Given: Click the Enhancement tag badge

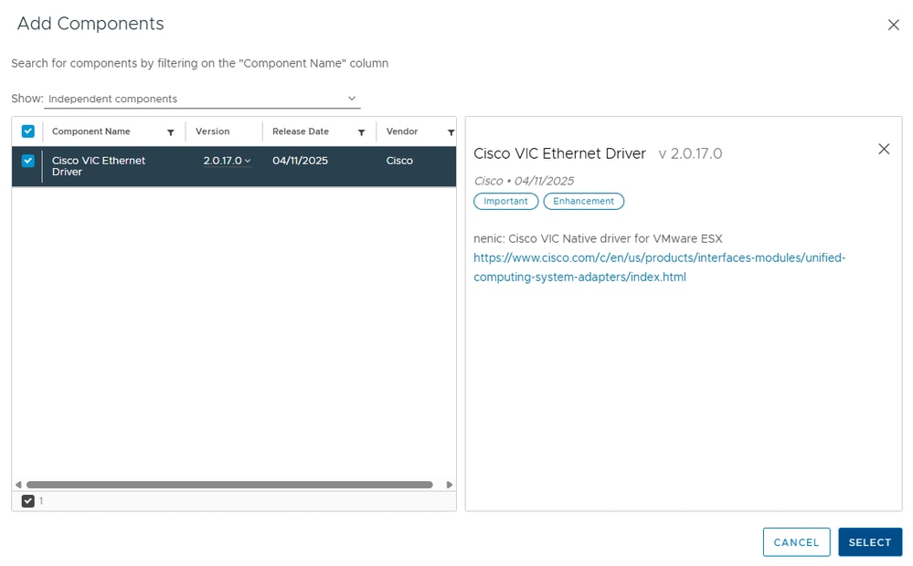Looking at the screenshot, I should 583,201.
